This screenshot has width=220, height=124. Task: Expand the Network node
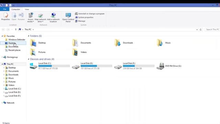2,103
